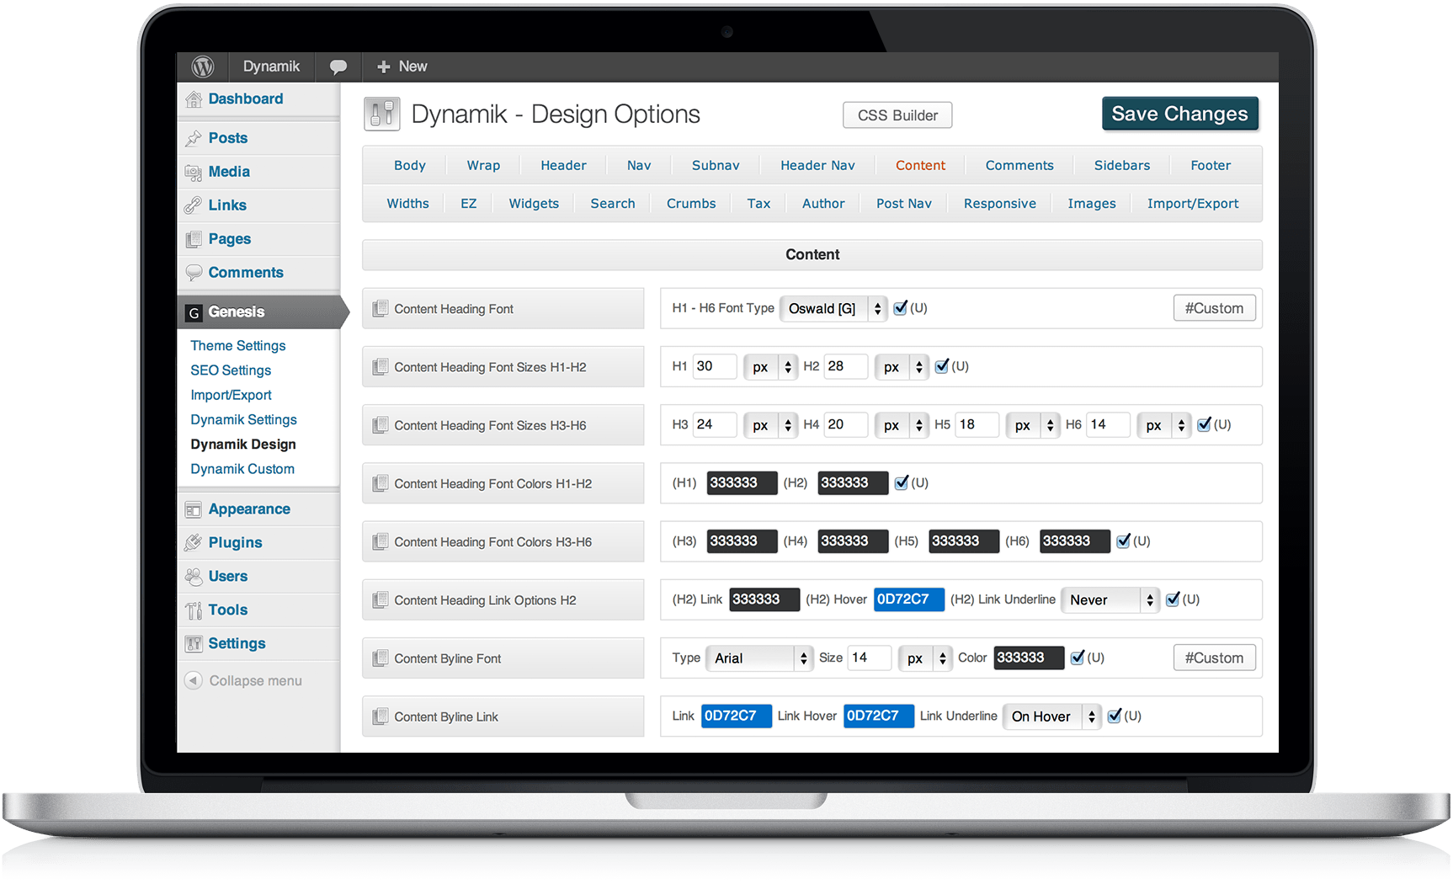Open the H2 Link Underline Never dropdown
The width and height of the screenshot is (1453, 884).
tap(1110, 600)
